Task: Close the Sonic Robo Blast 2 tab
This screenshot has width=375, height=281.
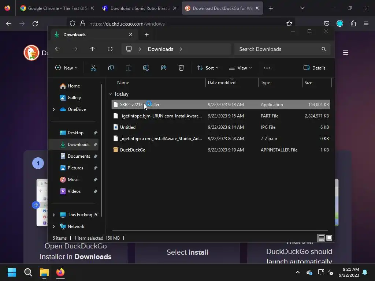Action: point(175,8)
